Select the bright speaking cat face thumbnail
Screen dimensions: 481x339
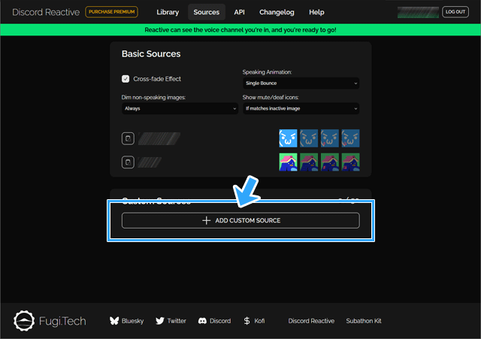pyautogui.click(x=288, y=138)
